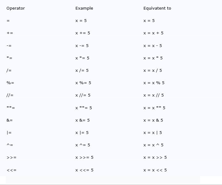The height and width of the screenshot is (185, 222).
Task: Click the x = x + 5 equivalent
Action: click(x=153, y=33)
